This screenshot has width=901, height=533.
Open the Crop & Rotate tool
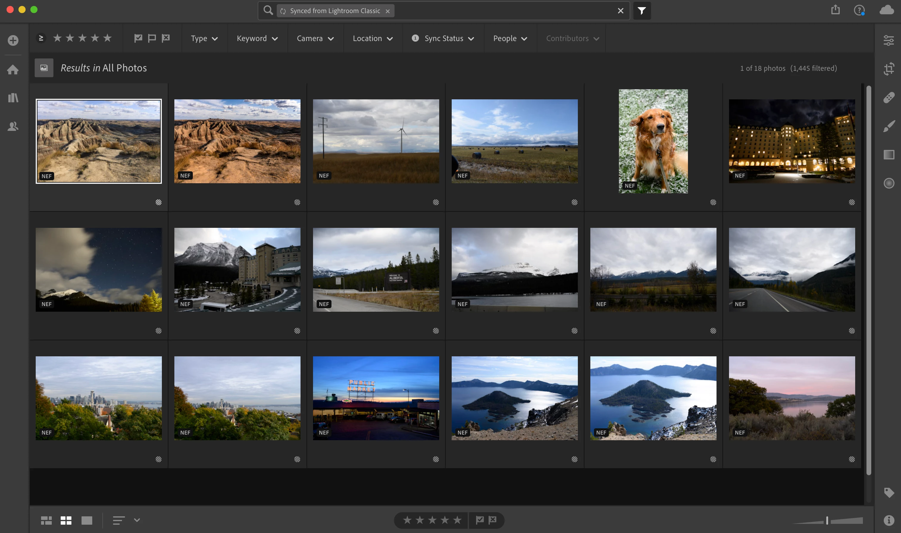(x=889, y=69)
